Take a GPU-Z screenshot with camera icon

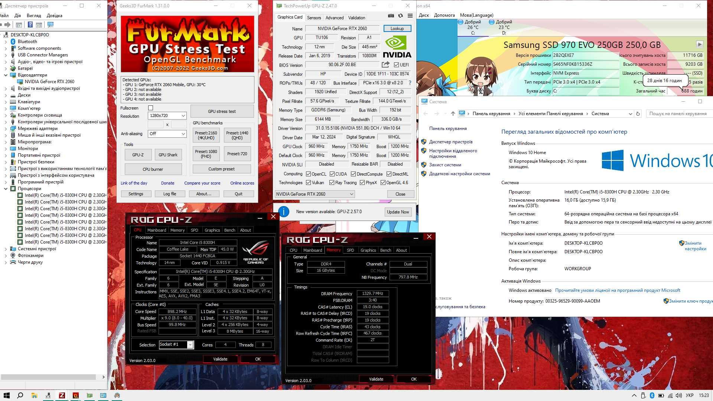point(391,16)
